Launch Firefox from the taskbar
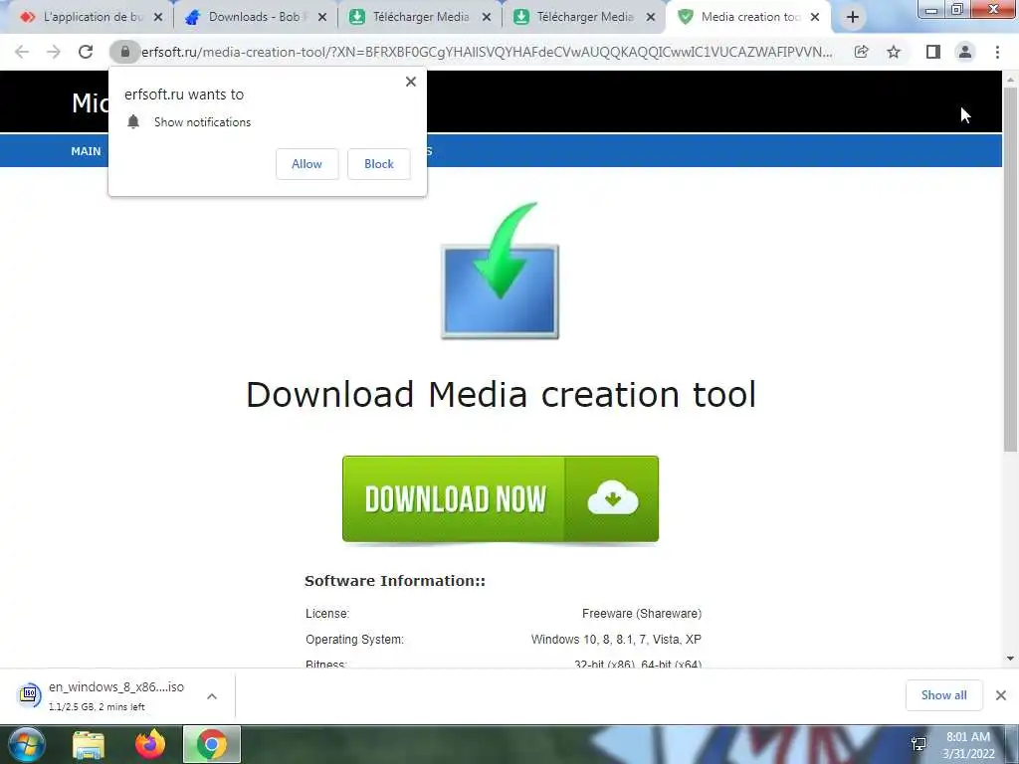1019x764 pixels. pyautogui.click(x=150, y=744)
